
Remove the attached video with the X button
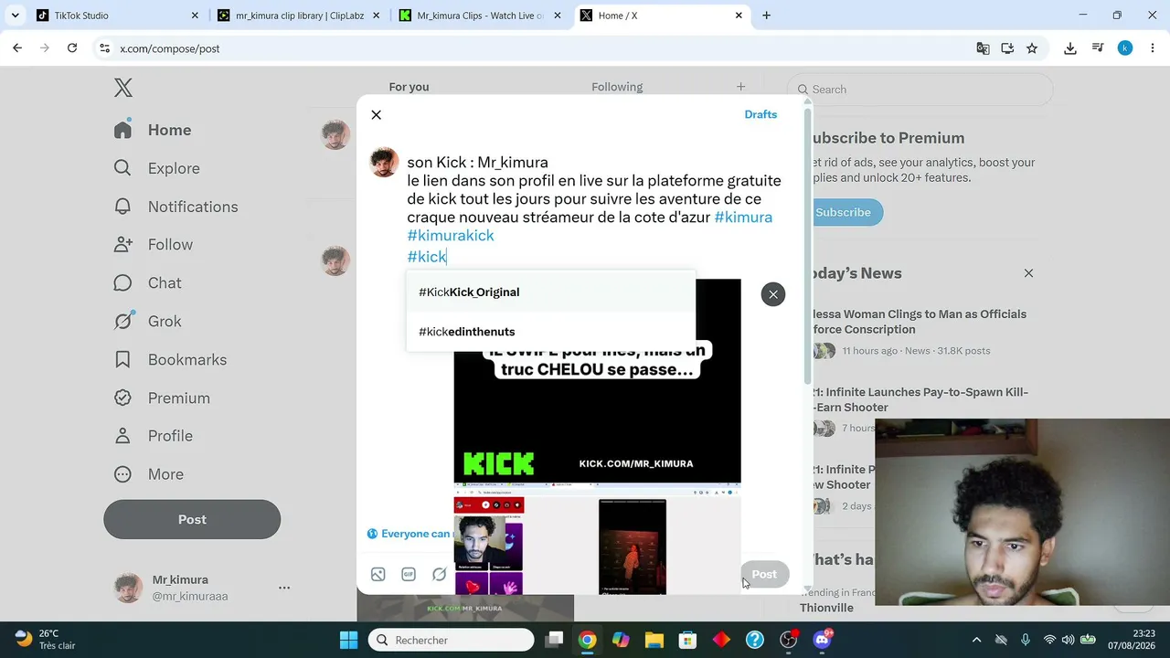click(x=773, y=294)
